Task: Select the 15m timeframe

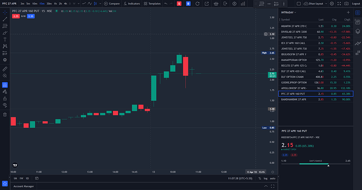Action: tap(42, 4)
